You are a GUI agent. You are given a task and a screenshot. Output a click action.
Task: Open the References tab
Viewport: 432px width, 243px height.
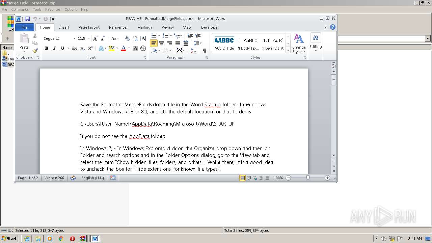pyautogui.click(x=118, y=27)
